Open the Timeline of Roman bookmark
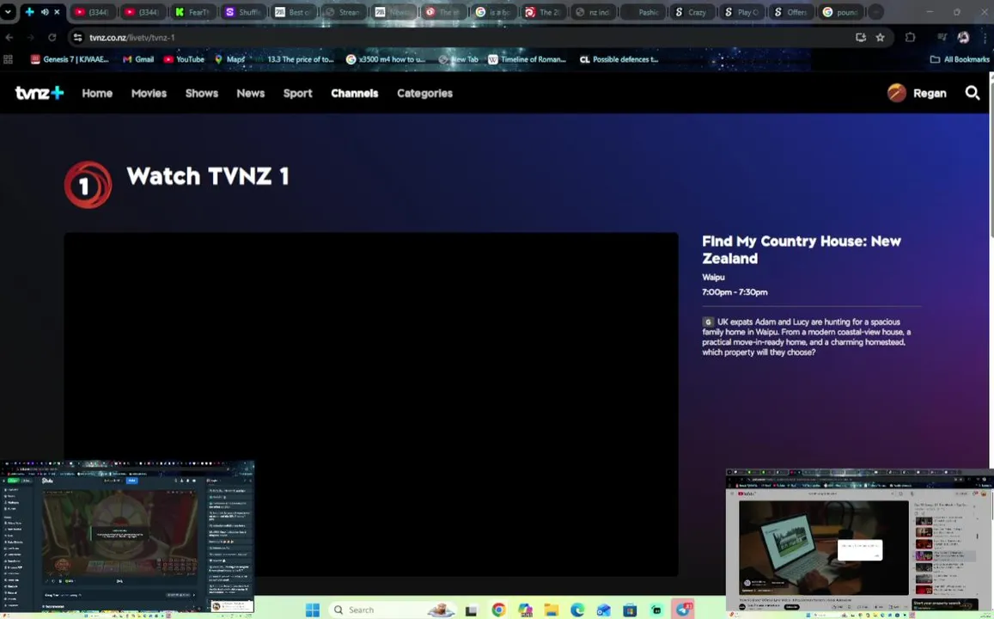Image resolution: width=994 pixels, height=619 pixels. (x=527, y=59)
